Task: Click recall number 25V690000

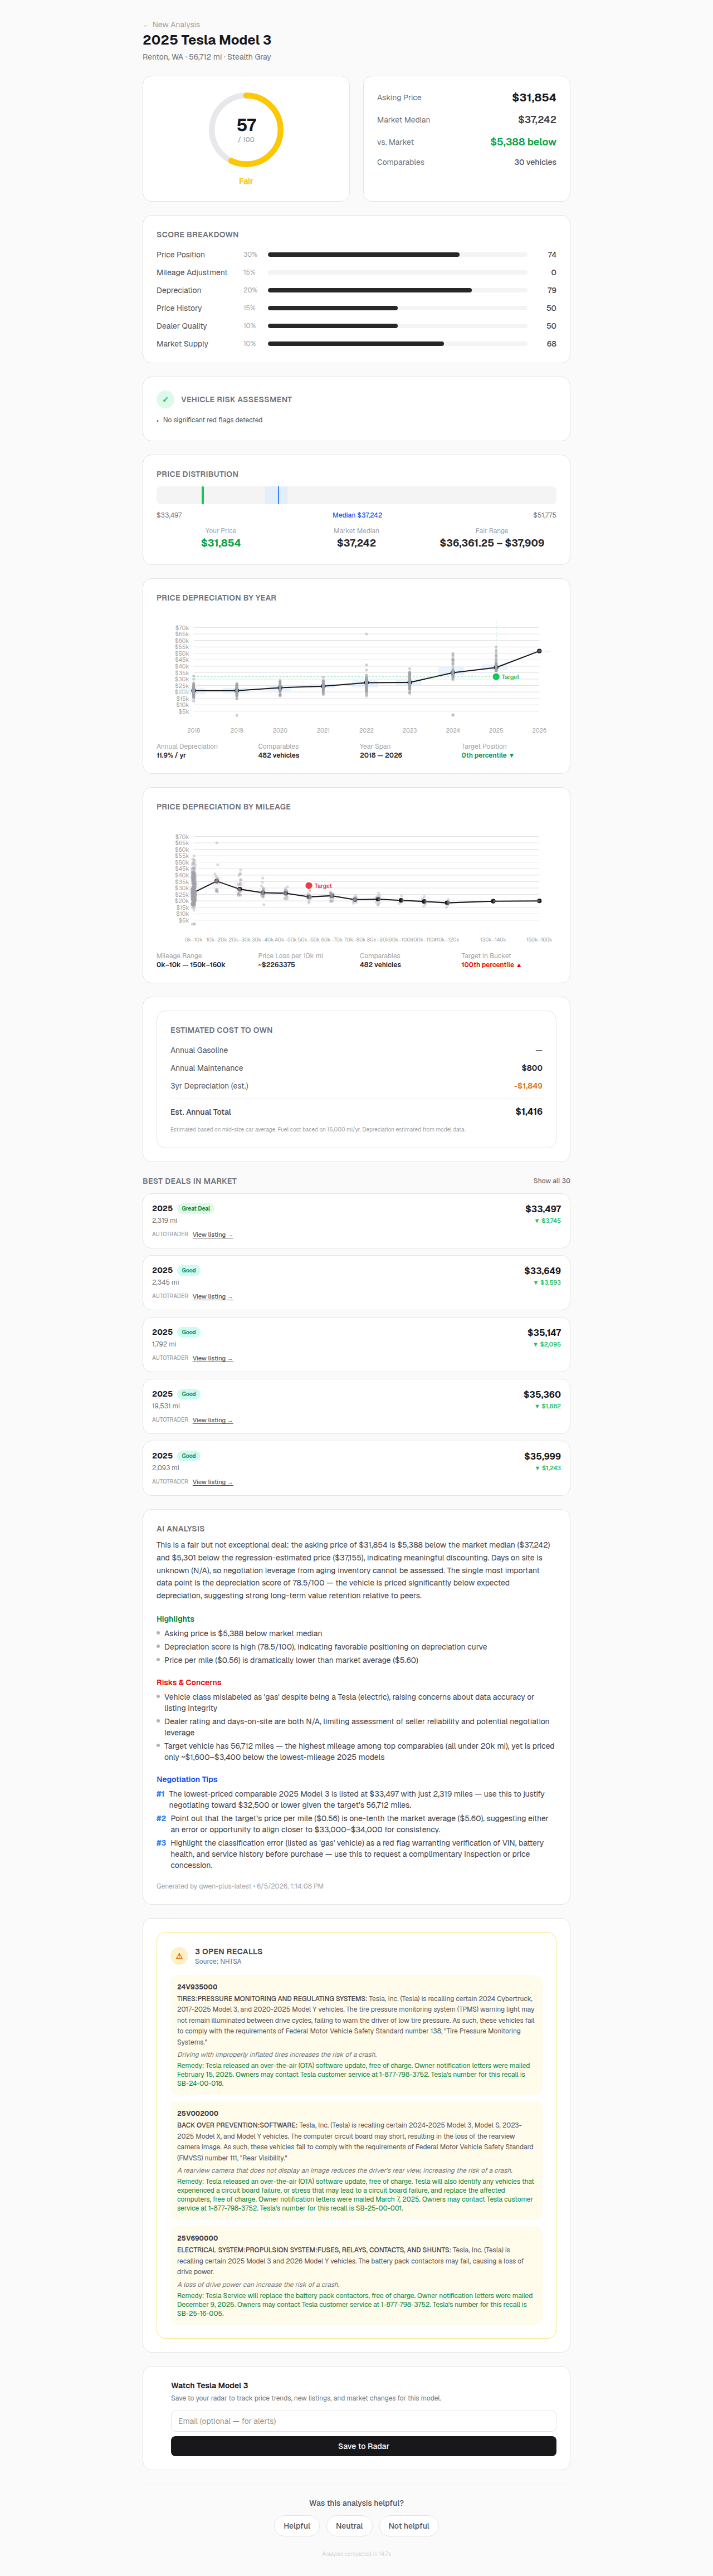Action: tap(197, 2238)
